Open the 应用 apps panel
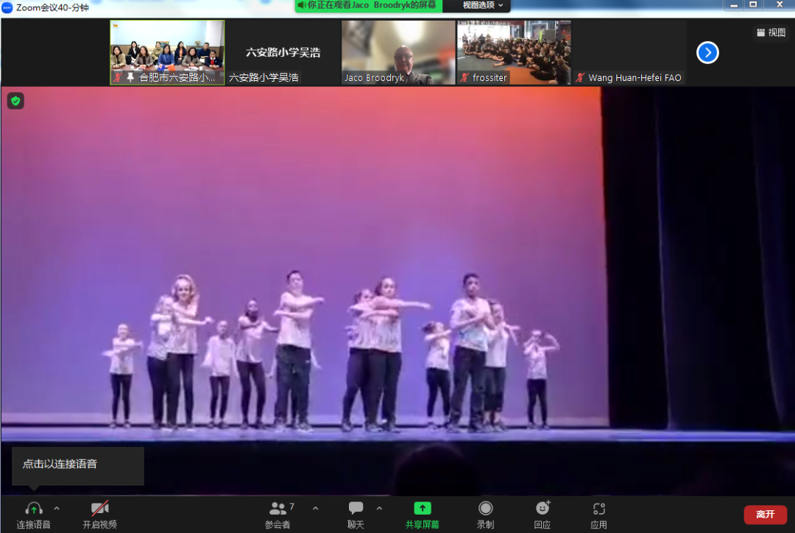Image resolution: width=795 pixels, height=533 pixels. coord(598,515)
